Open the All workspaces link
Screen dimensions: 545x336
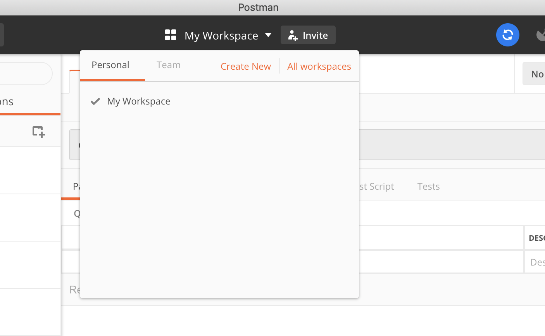tap(319, 67)
